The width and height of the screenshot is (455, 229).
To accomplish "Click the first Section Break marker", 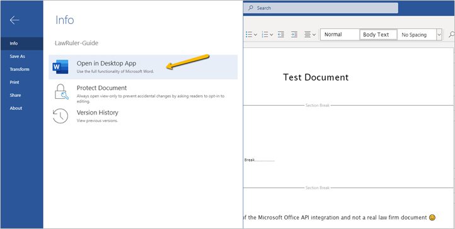I will pos(318,106).
